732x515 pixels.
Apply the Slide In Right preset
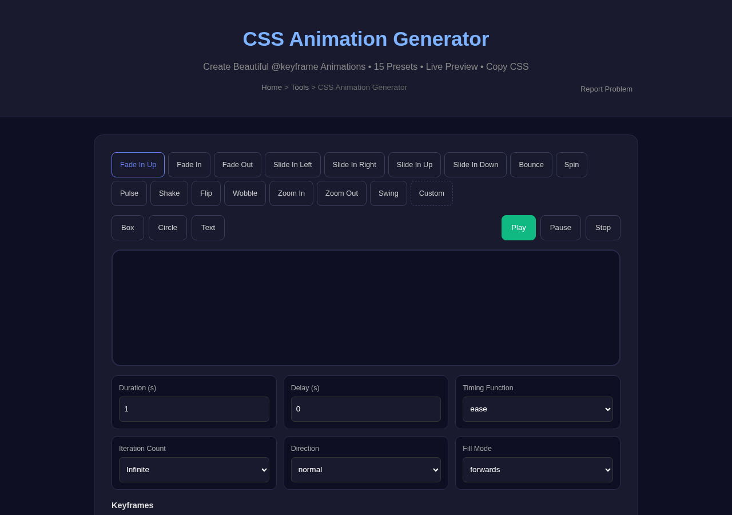[355, 165]
